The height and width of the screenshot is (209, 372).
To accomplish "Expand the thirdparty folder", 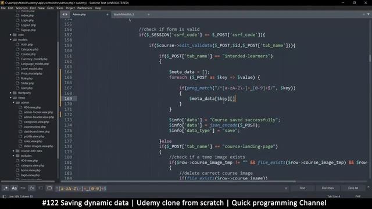I will point(10,93).
